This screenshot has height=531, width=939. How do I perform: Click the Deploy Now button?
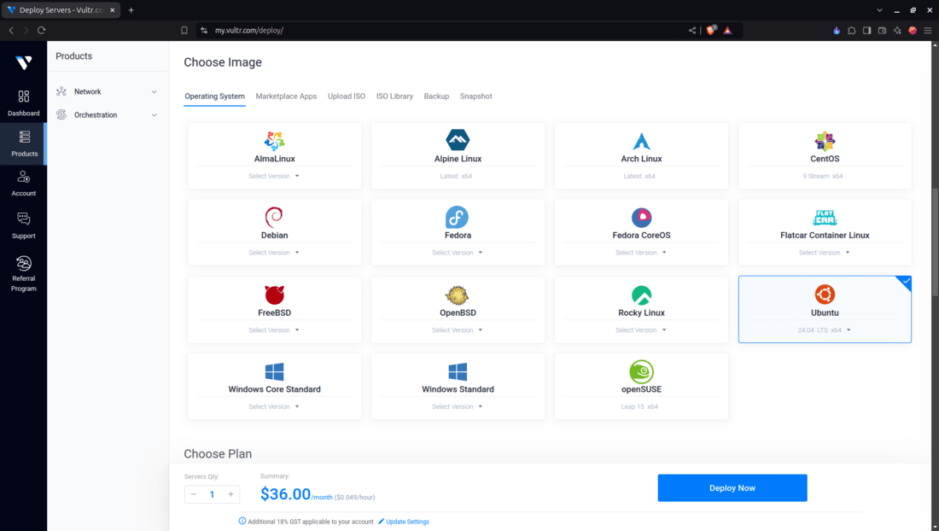pos(732,488)
